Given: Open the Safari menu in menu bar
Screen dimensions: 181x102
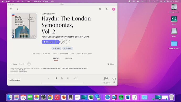Looking at the screenshot, I should coord(8,1).
